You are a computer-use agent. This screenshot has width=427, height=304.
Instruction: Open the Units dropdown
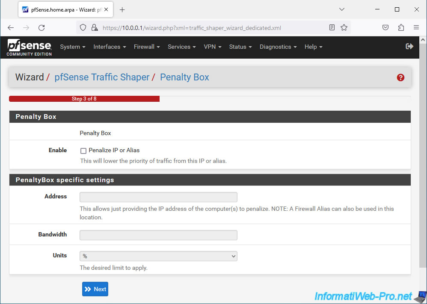click(x=158, y=256)
